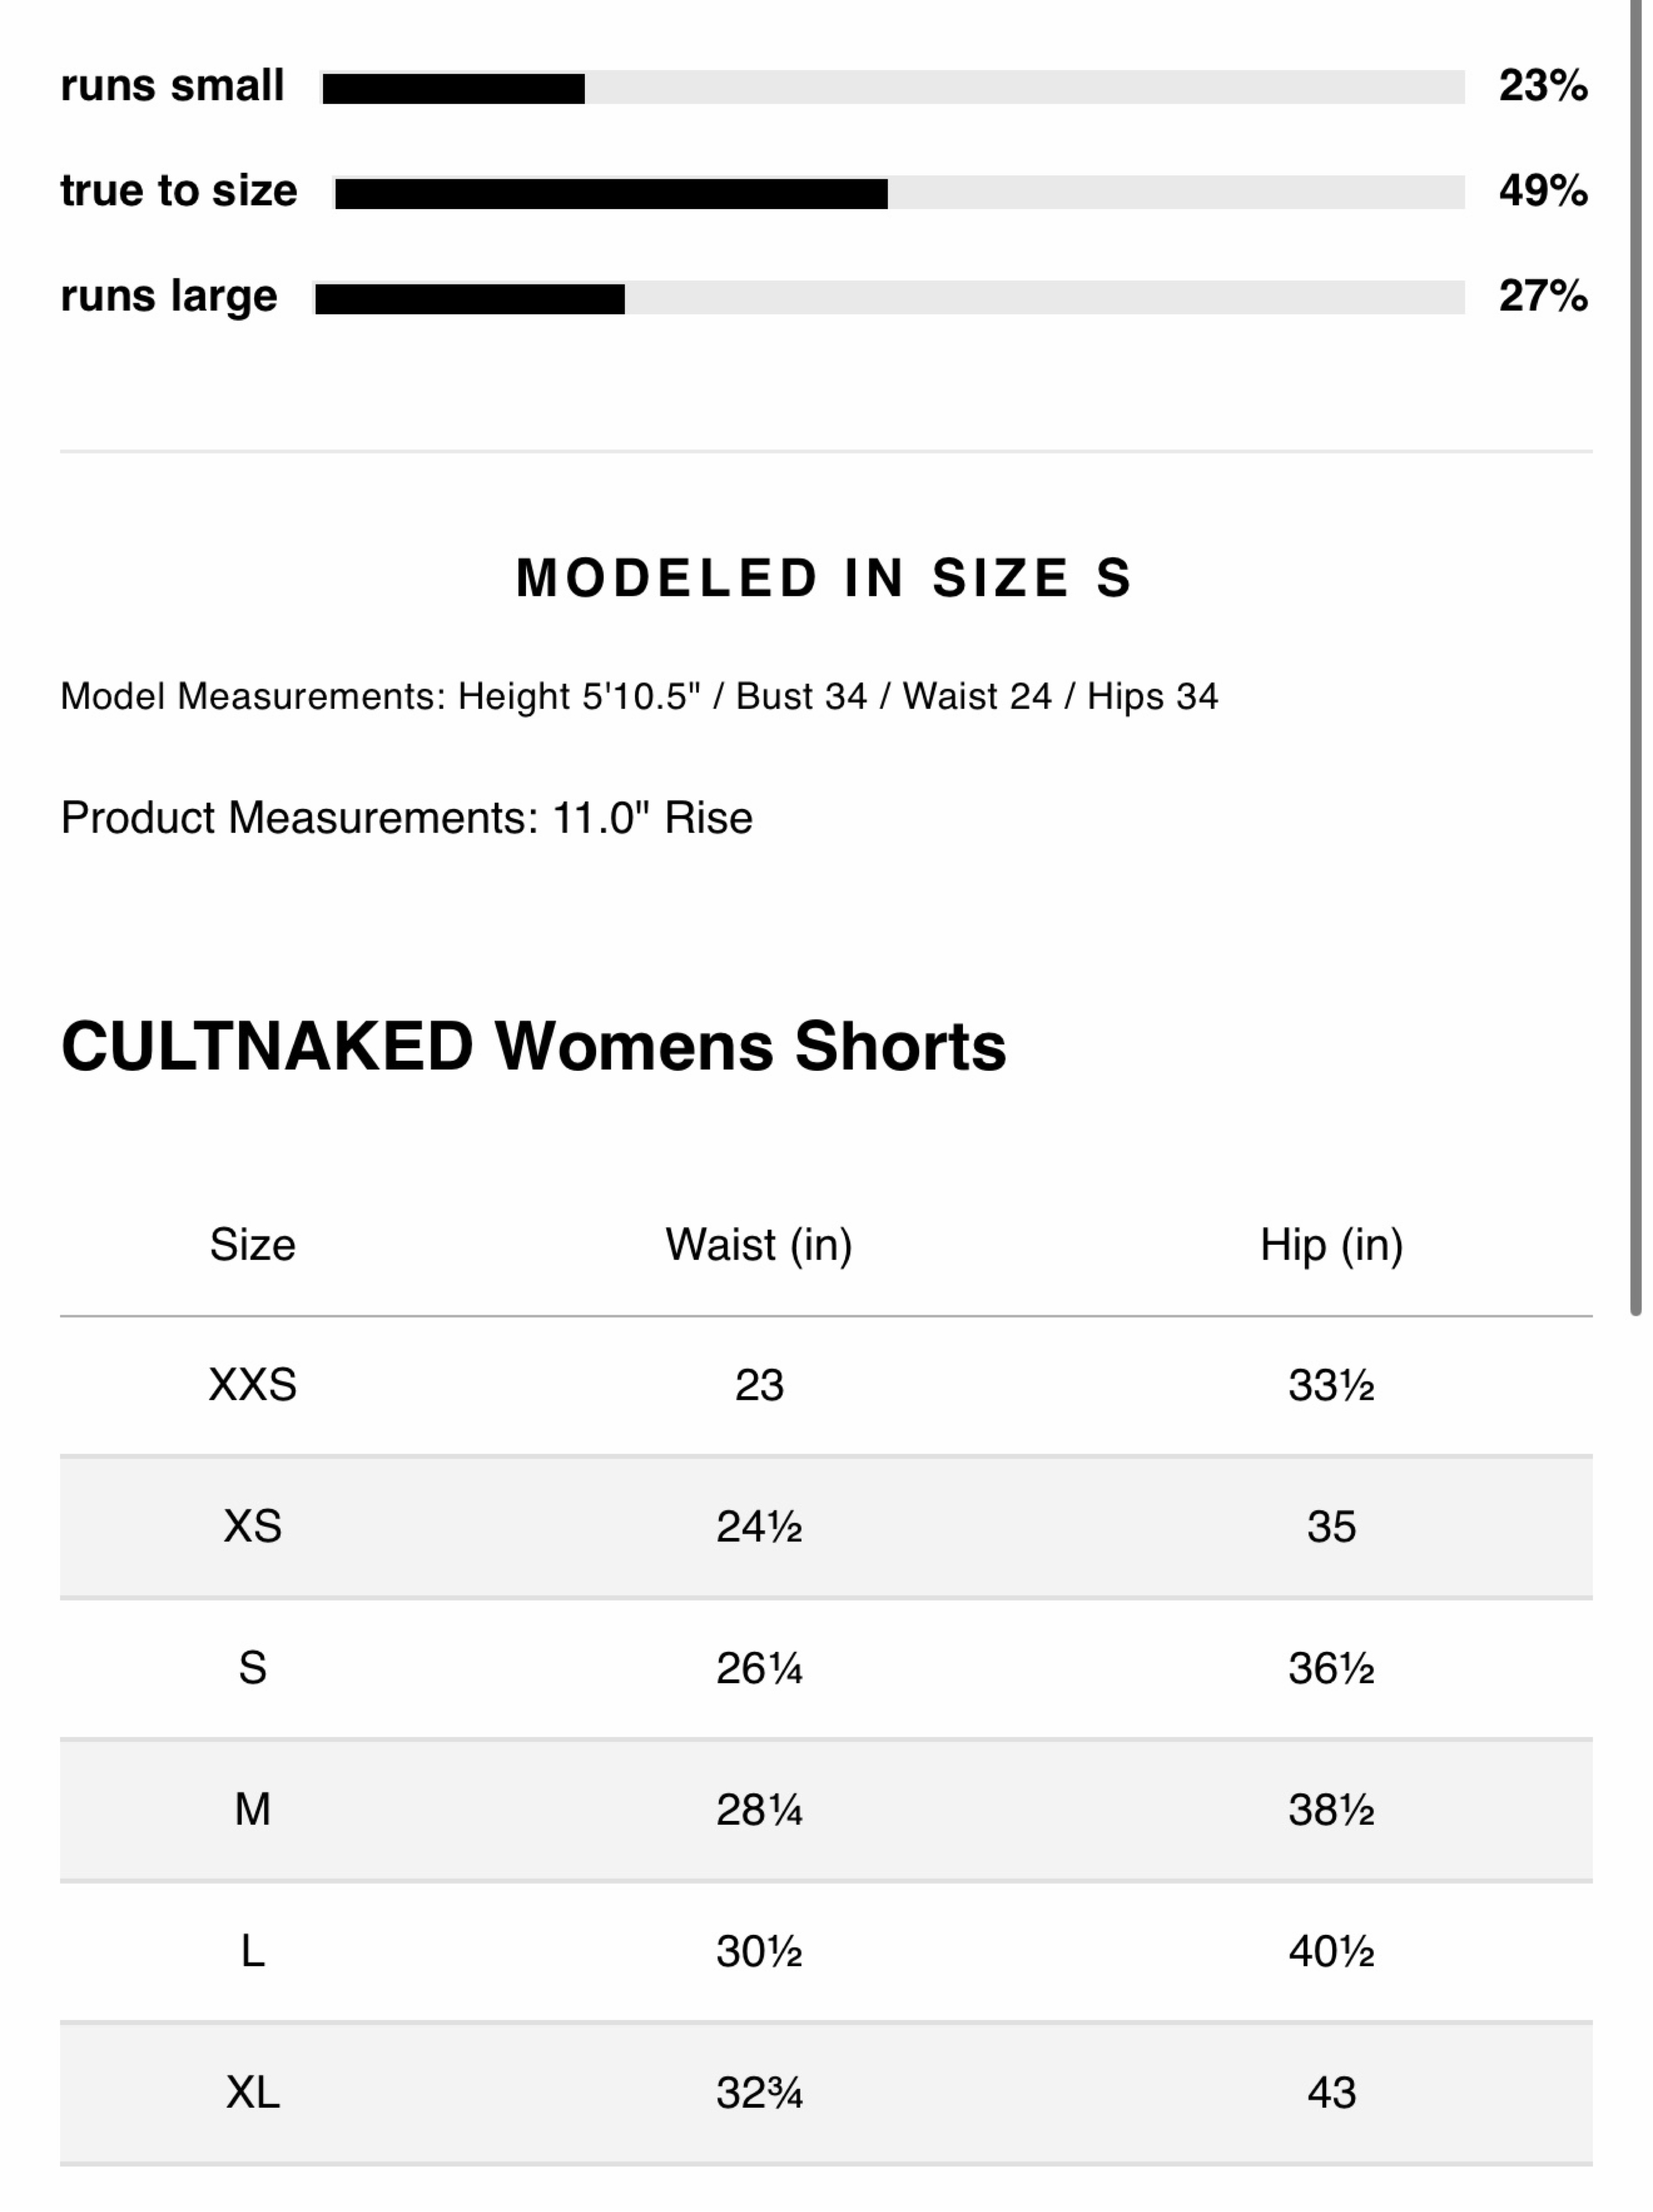Click the runs large rating bar
1653x2212 pixels.
tap(889, 298)
